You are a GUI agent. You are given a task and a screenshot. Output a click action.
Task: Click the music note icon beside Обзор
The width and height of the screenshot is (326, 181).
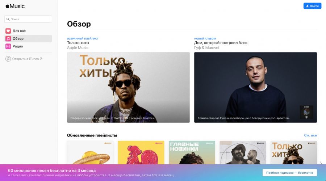click(x=8, y=38)
